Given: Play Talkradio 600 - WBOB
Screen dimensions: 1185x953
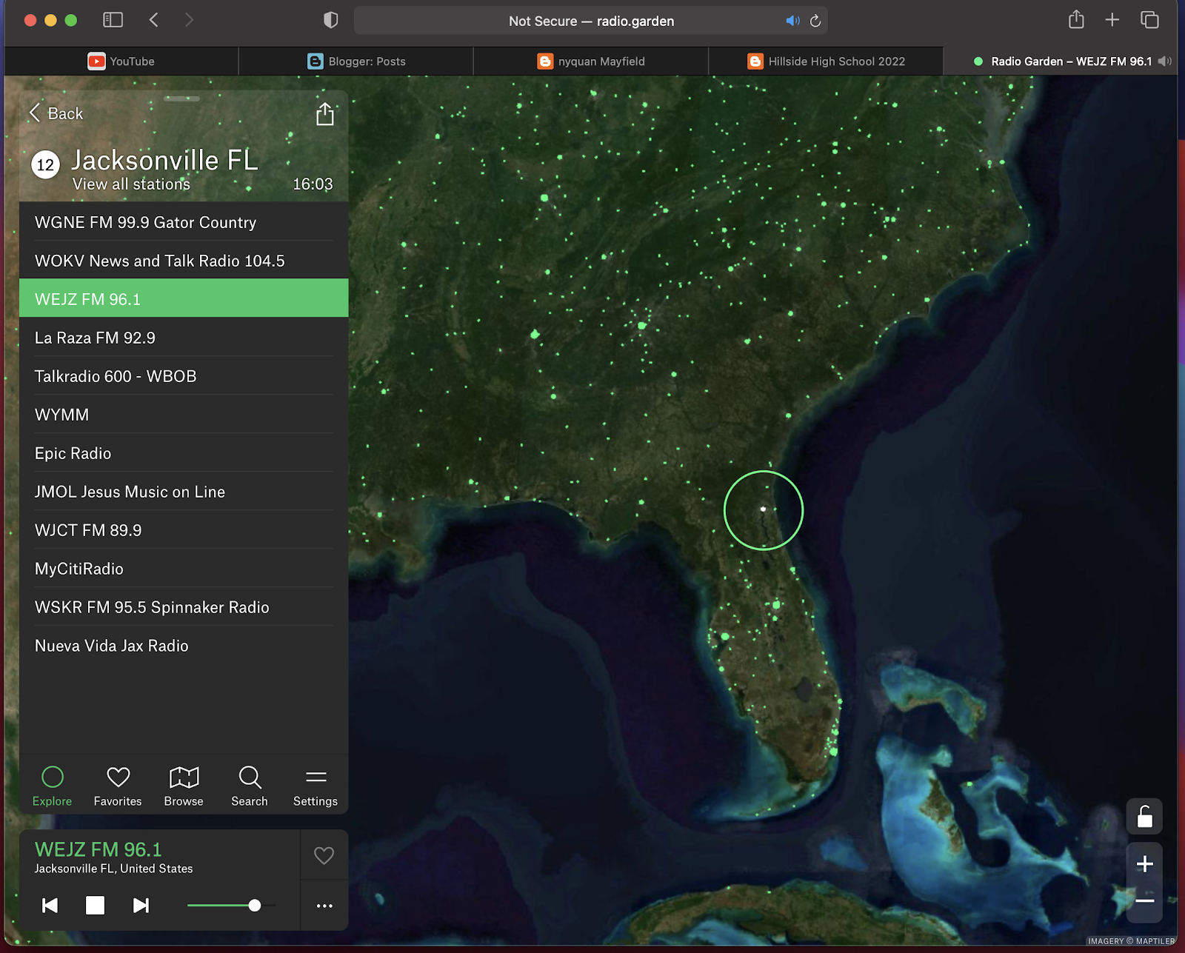Looking at the screenshot, I should (184, 376).
